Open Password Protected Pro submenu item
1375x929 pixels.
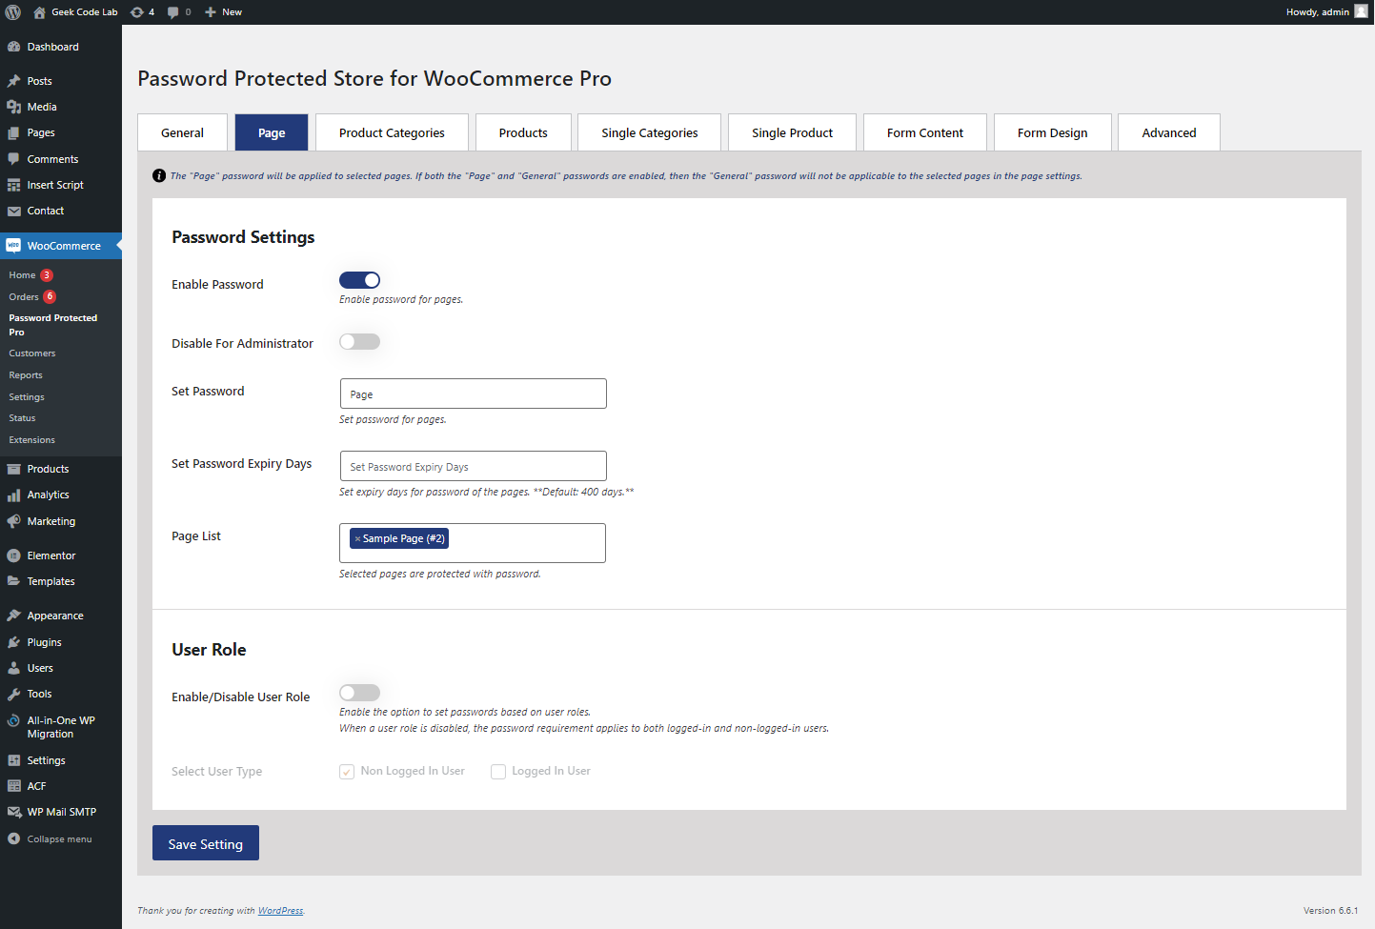pos(53,325)
